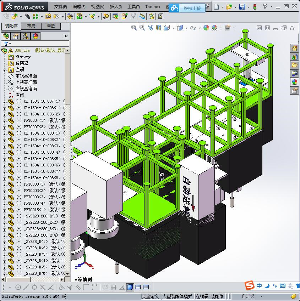Click the Insert Components toolbar icon
This screenshot has width=300, height=301.
(x=15, y=17)
